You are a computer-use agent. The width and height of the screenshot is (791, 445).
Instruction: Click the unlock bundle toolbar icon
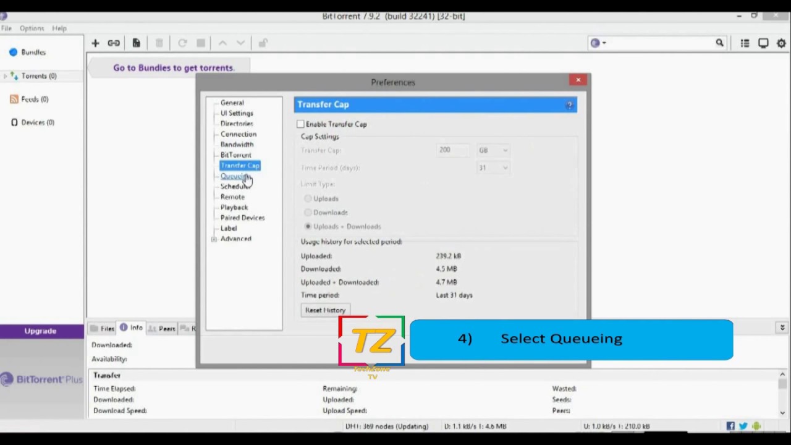pos(263,43)
